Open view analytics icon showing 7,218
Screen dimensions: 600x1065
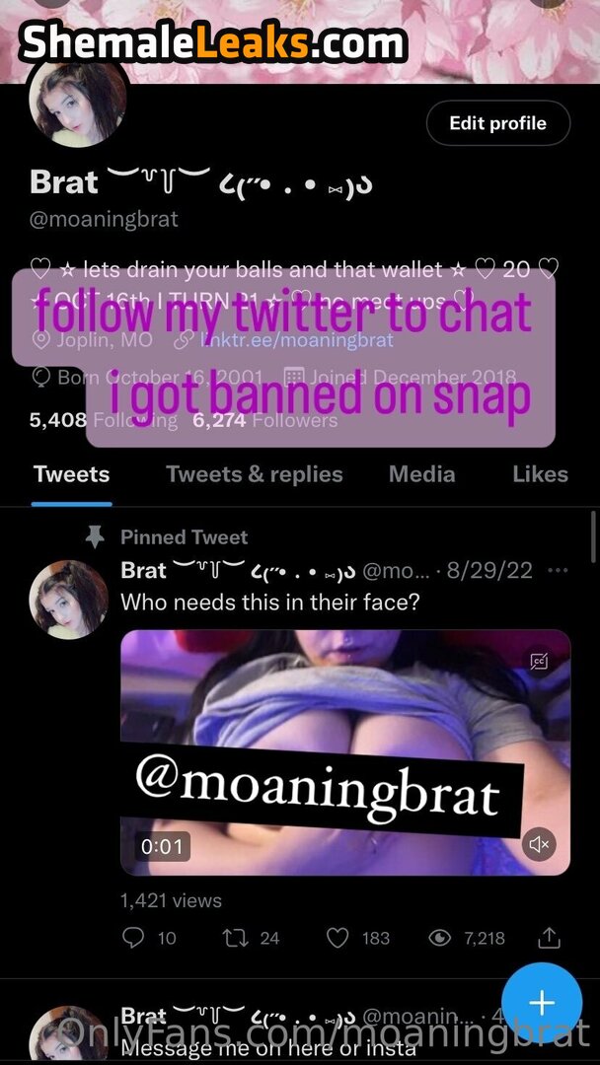point(441,938)
